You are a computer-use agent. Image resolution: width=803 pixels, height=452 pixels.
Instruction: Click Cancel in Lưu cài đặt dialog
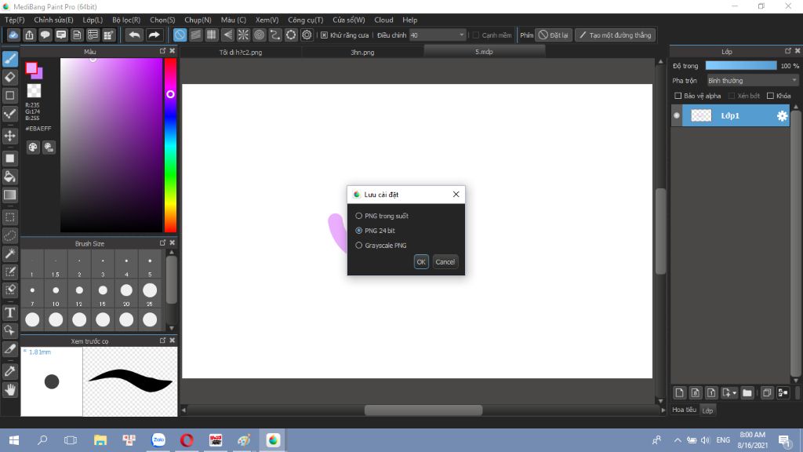coord(445,262)
